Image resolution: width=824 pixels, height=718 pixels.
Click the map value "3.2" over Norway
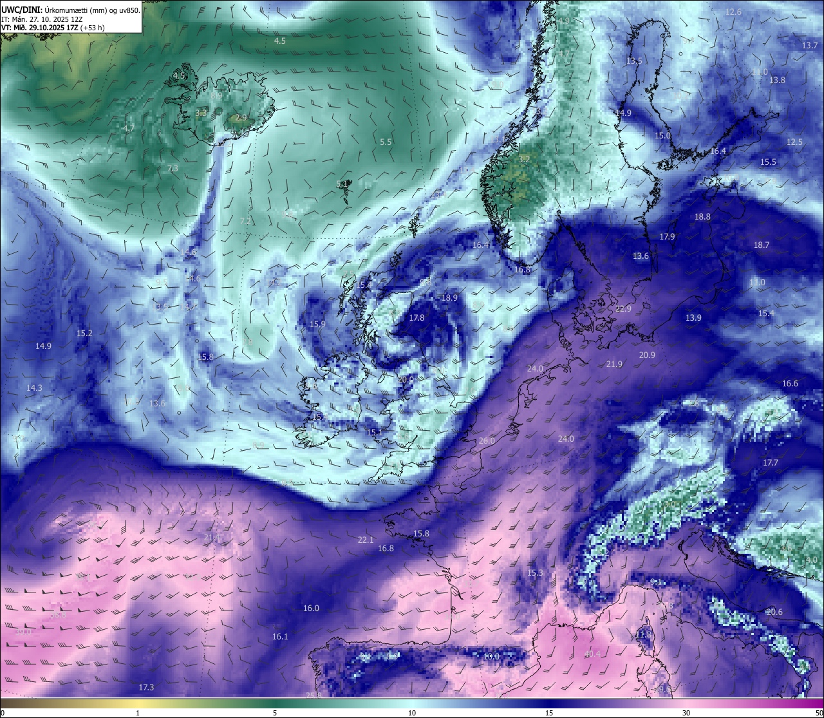coord(525,158)
